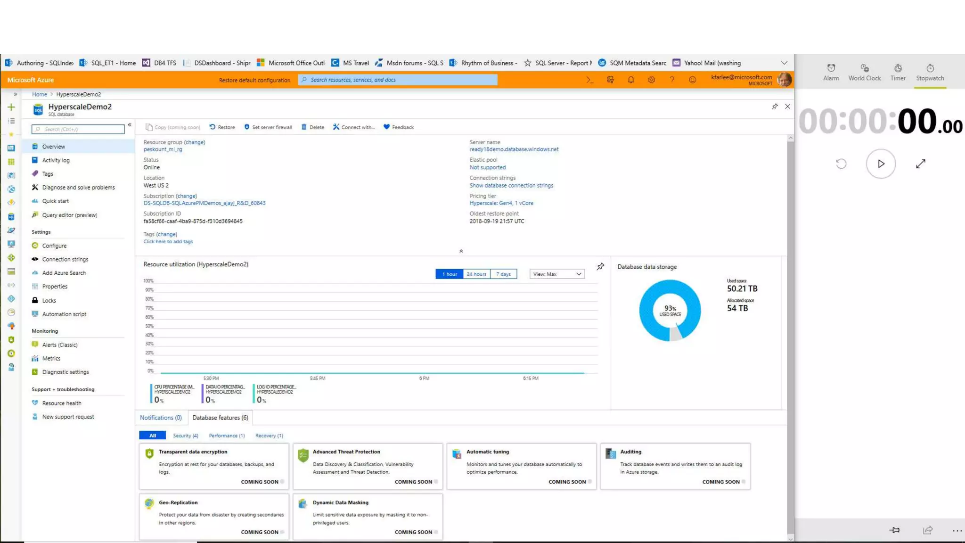Click Show database connection strings
This screenshot has width=965, height=543.
pos(511,186)
